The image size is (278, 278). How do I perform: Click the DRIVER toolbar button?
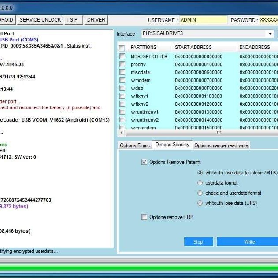pyautogui.click(x=96, y=20)
